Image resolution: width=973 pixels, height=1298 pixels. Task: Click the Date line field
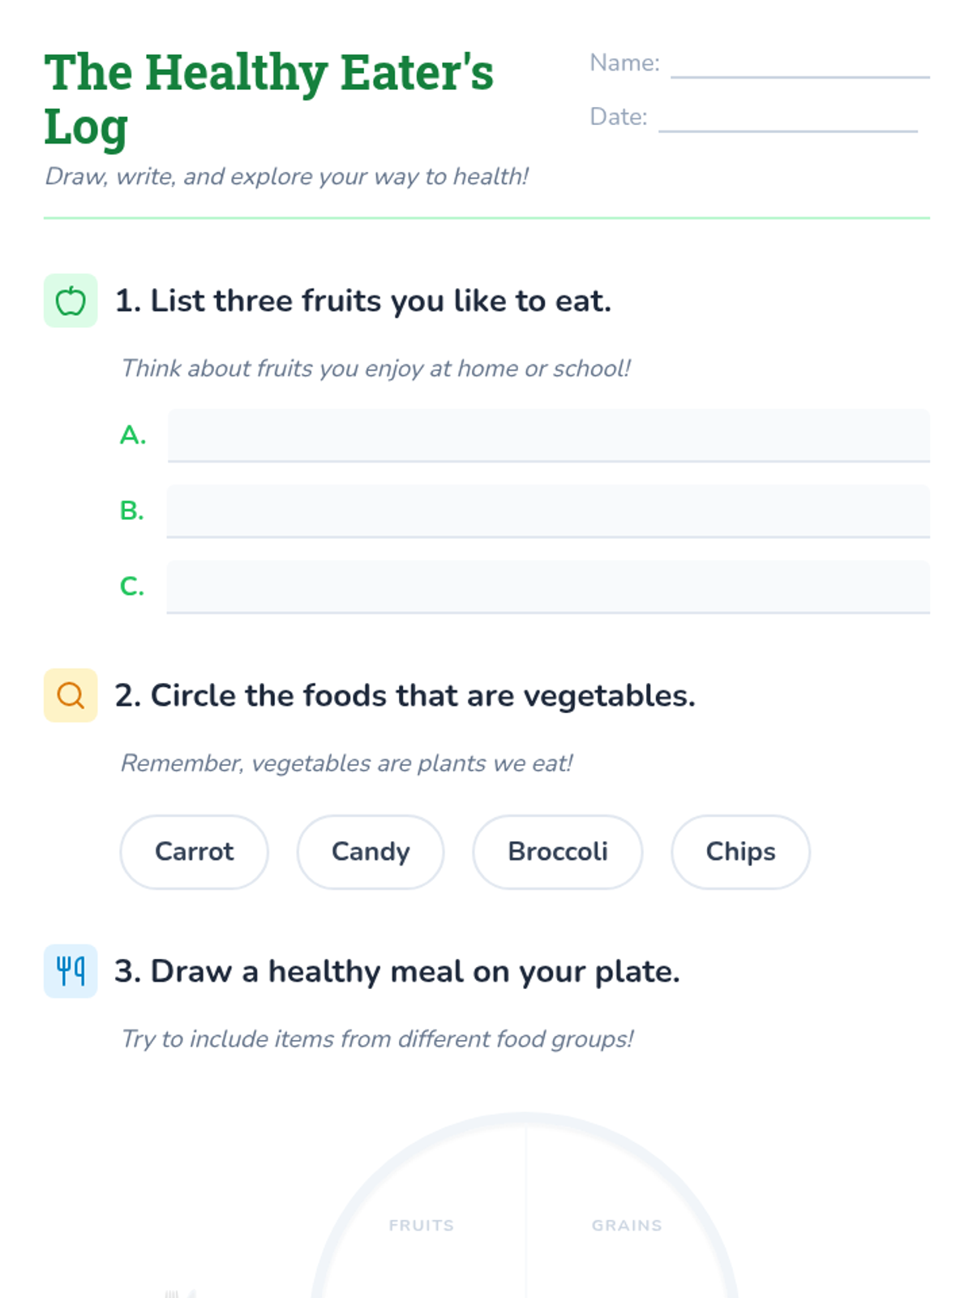(x=787, y=118)
